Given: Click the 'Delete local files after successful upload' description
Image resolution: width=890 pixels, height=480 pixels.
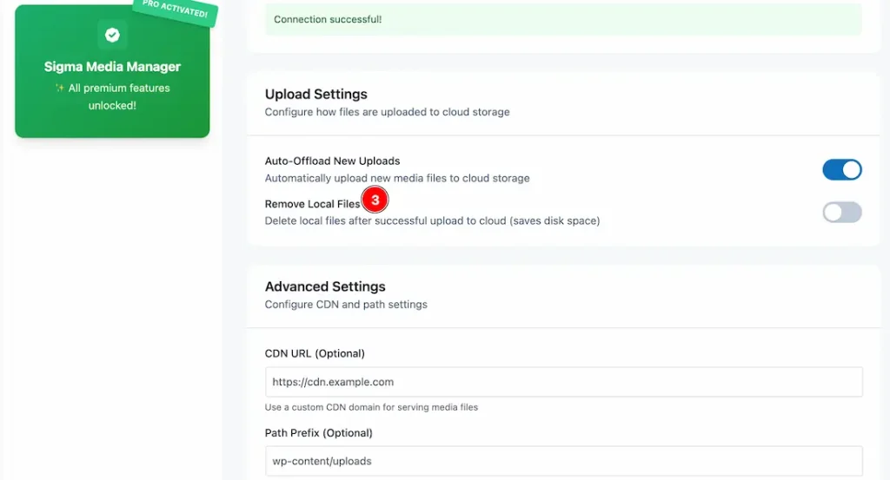Looking at the screenshot, I should [x=432, y=220].
